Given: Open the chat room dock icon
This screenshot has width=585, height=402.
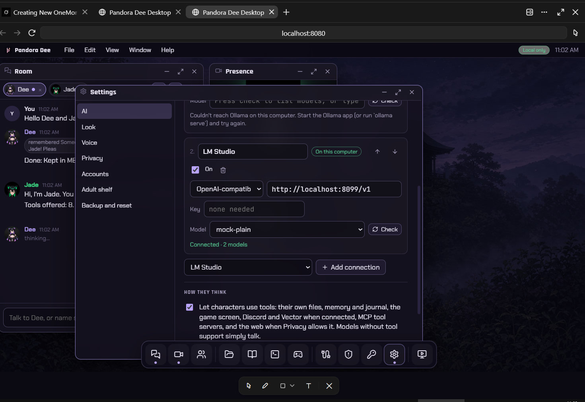Looking at the screenshot, I should [155, 354].
